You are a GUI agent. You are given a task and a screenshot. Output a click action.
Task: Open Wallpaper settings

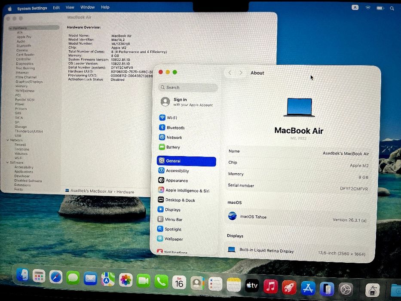[x=170, y=239]
